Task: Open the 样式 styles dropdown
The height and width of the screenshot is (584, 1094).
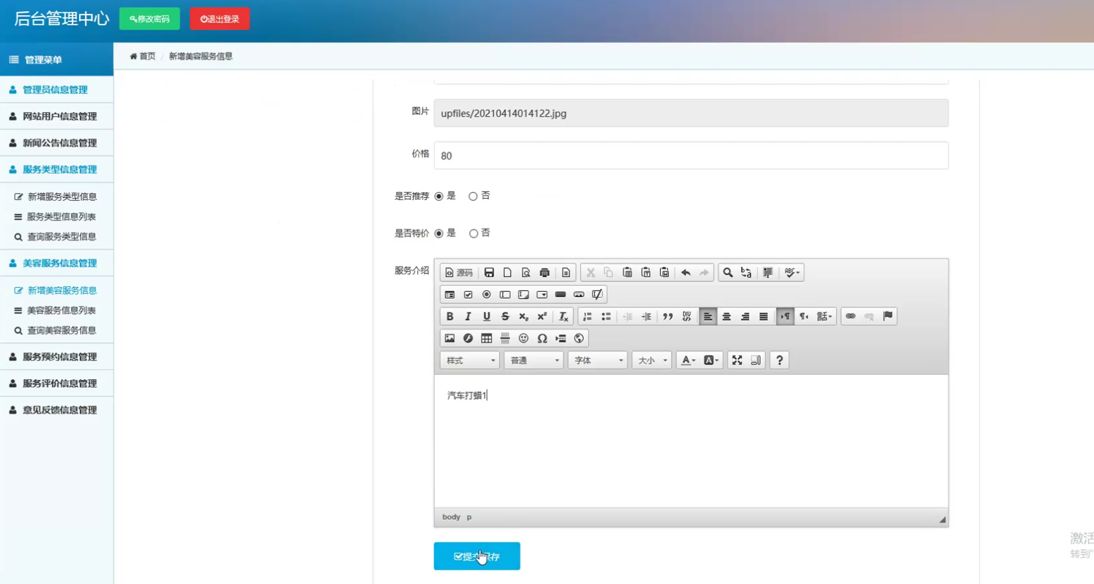Action: click(x=470, y=360)
